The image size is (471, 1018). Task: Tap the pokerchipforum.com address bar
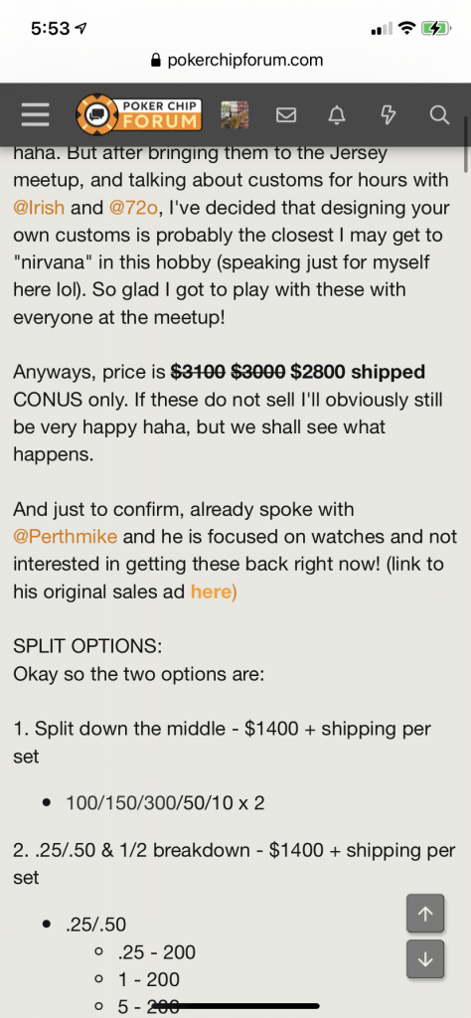click(236, 61)
